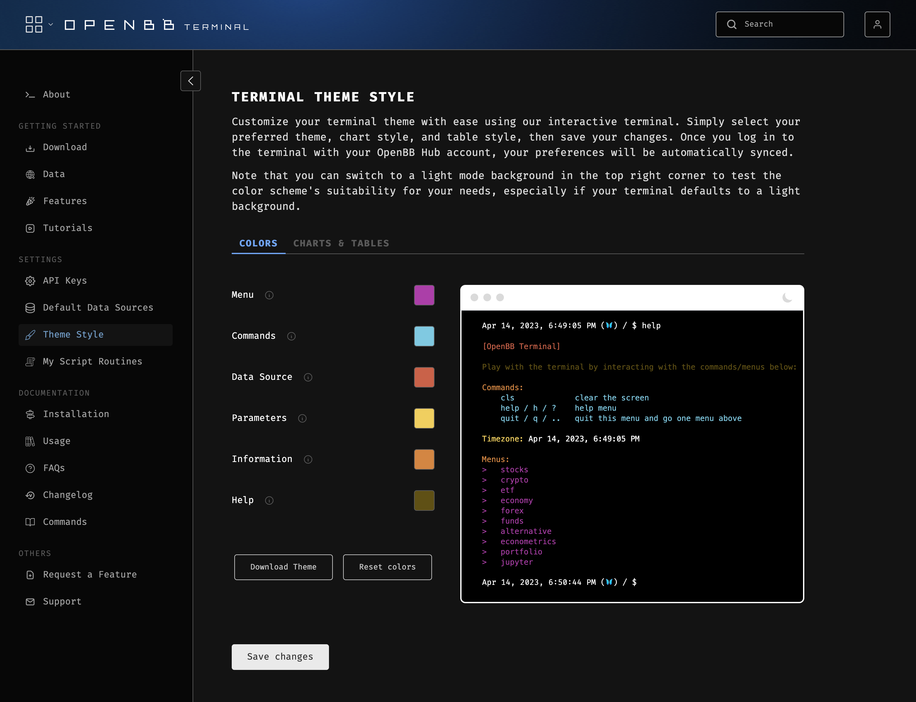
Task: Open the Usage documentation
Action: [95, 441]
